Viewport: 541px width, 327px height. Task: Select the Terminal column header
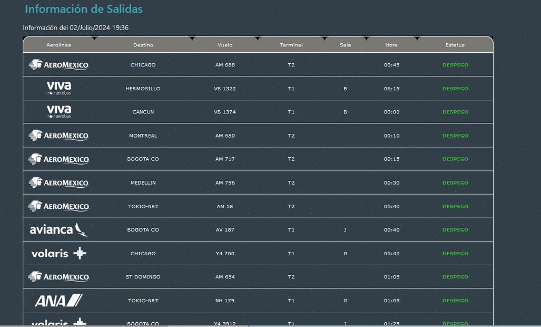[291, 45]
